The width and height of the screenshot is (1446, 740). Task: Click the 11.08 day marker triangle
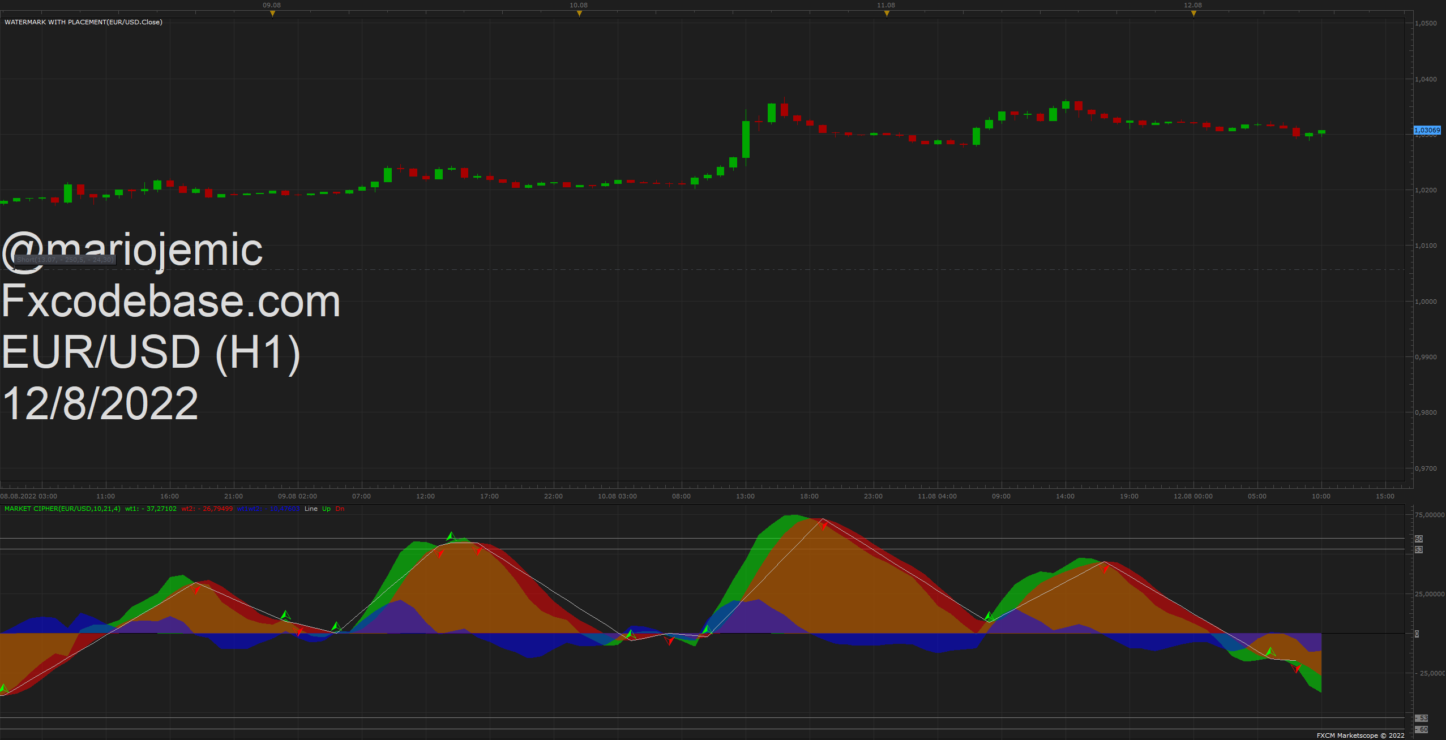tap(887, 14)
